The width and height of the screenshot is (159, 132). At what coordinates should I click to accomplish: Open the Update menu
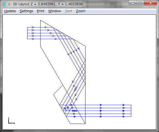tap(10, 11)
